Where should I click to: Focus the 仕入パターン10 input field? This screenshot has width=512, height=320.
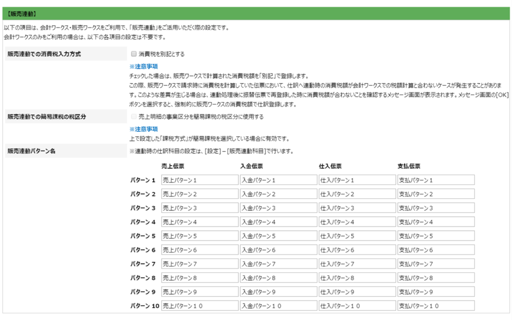(356, 305)
